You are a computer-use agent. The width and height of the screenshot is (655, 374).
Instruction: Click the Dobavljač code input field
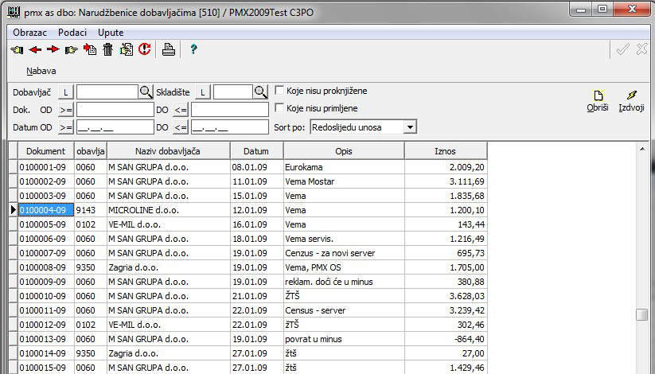(107, 92)
